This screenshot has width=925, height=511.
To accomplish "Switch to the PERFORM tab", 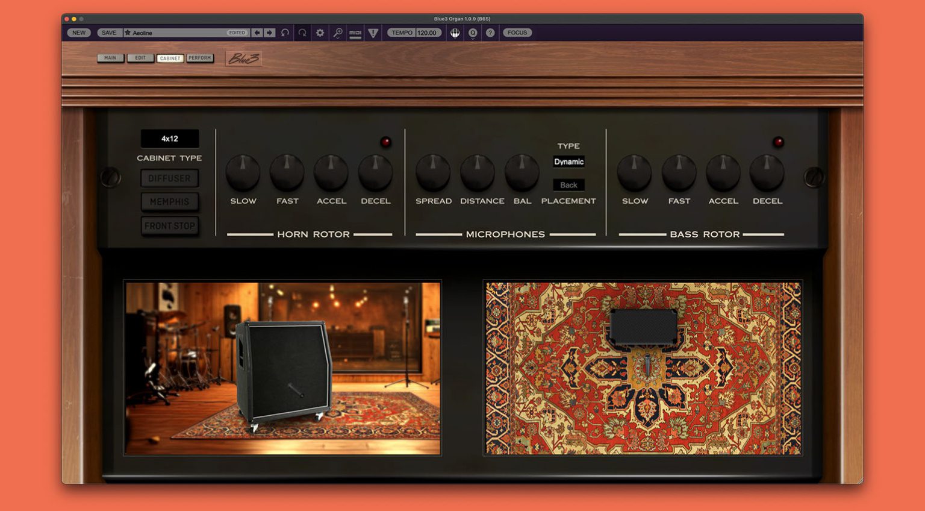I will tap(200, 58).
